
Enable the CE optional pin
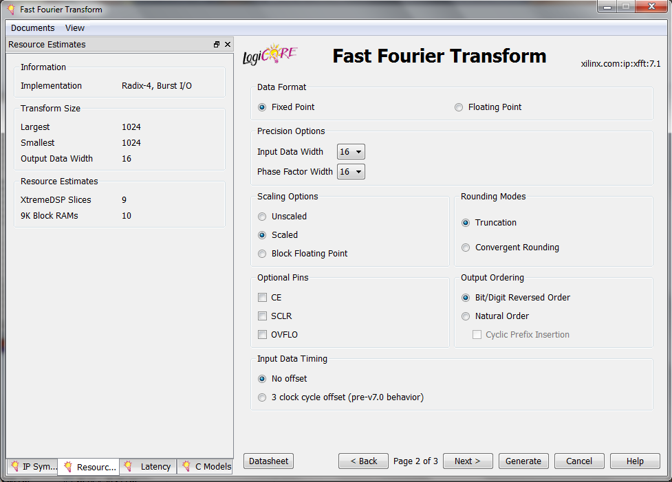click(262, 298)
